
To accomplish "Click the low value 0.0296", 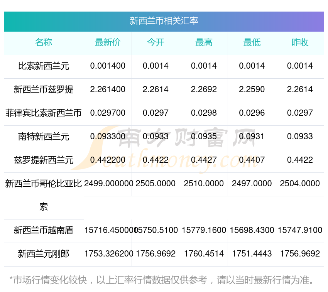I will click(x=252, y=113).
